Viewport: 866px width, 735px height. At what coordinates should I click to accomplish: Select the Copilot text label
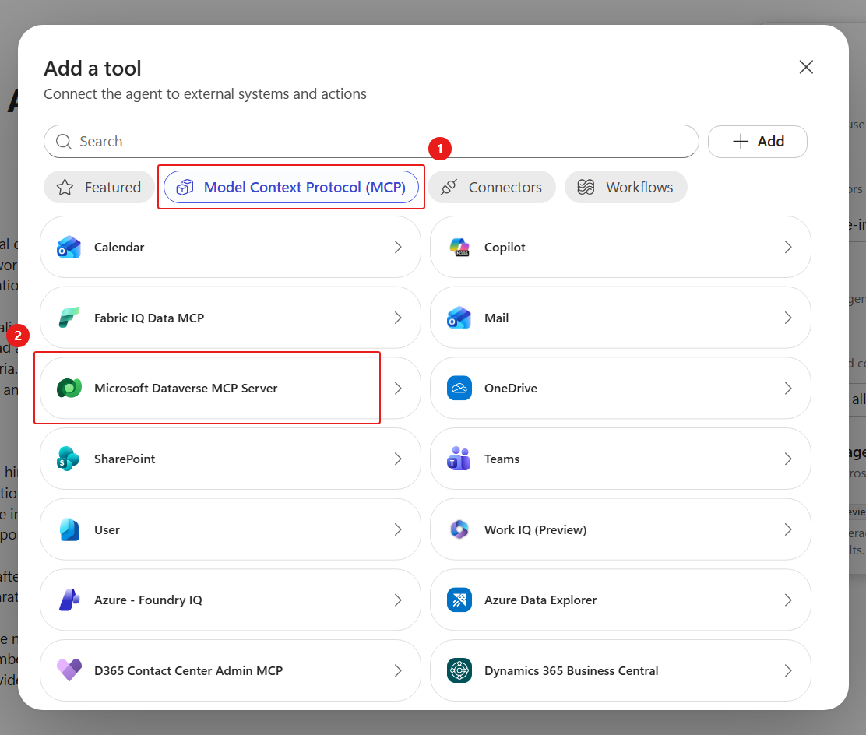(x=505, y=248)
